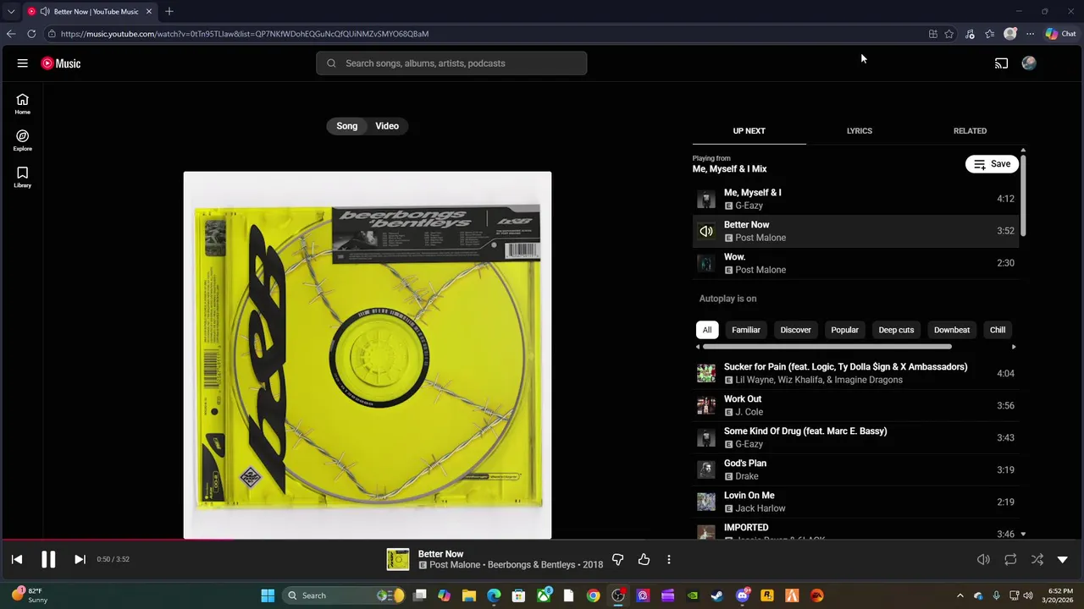Select the Familiar filter chip
Viewport: 1084px width, 609px height.
[x=746, y=330]
